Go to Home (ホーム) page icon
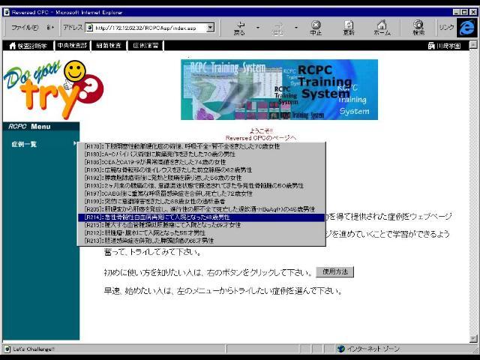 point(382,28)
